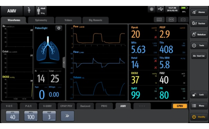Adjust MV% setting of 100
209x129 pixels.
(31, 116)
